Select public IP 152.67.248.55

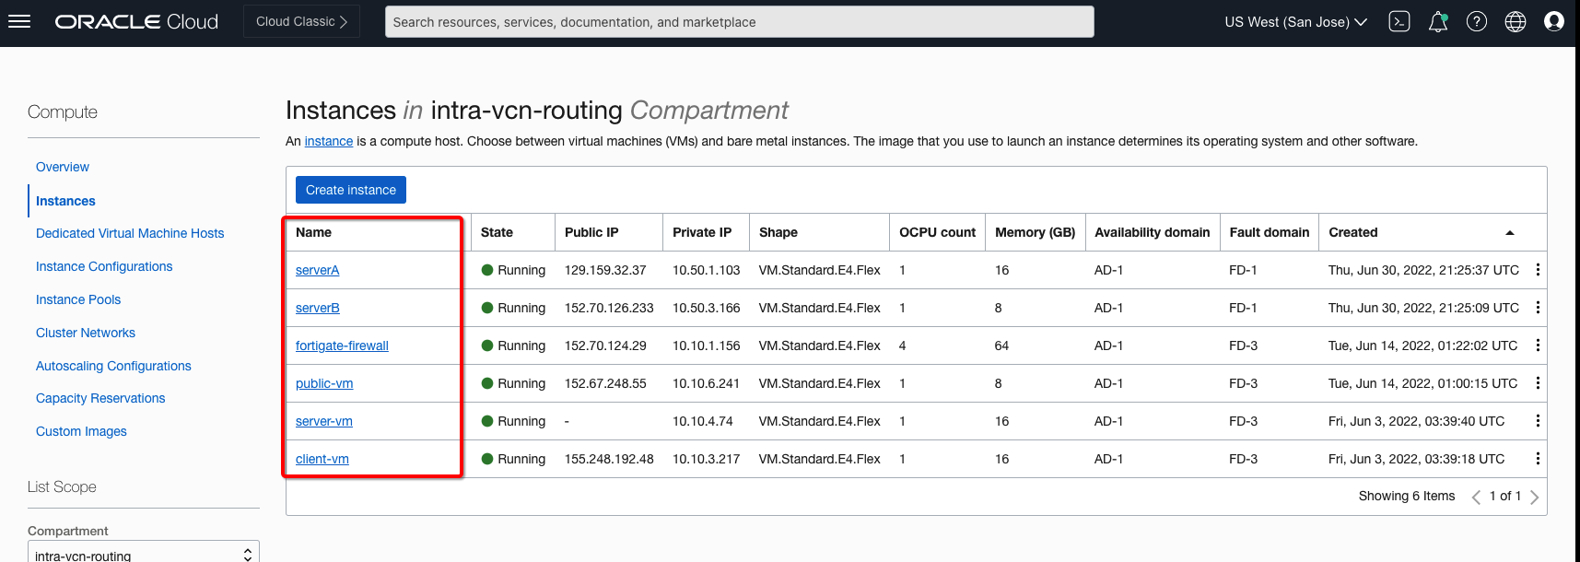click(605, 383)
